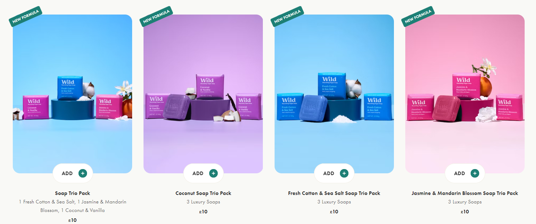Open the blue Fresh Cotton soap image
This screenshot has height=224, width=536.
[334, 94]
